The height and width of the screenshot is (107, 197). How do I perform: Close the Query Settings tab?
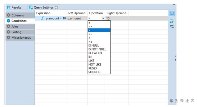pos(57,8)
